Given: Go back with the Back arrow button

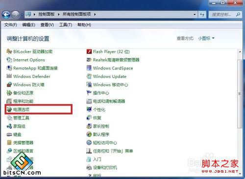Looking at the screenshot, I should click(x=6, y=15).
